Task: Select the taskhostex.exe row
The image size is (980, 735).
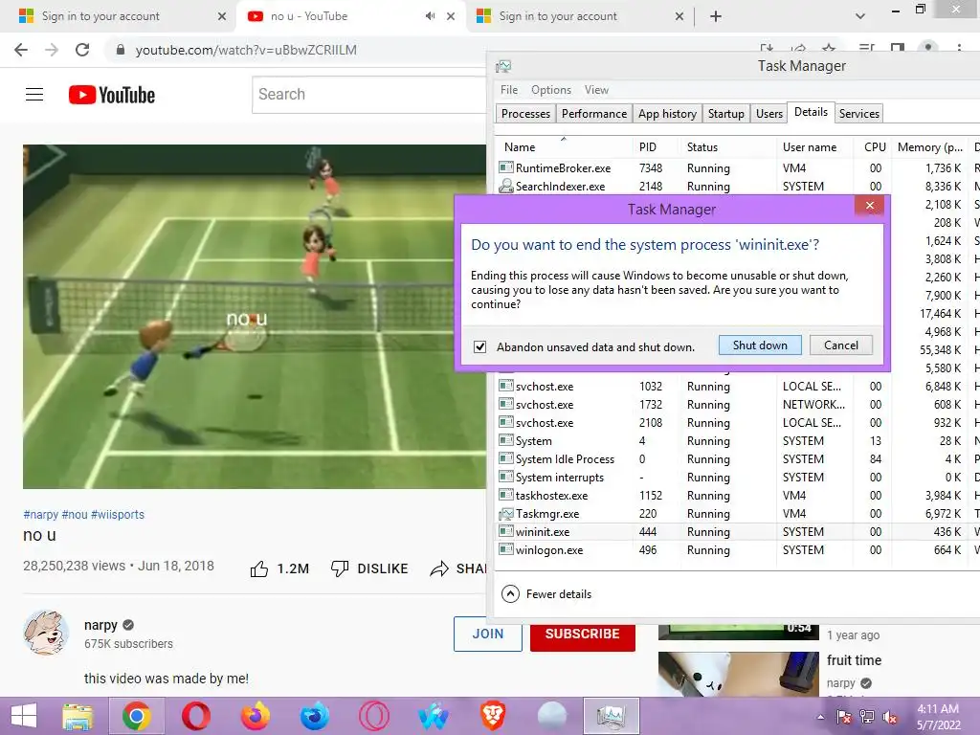Action: pos(738,496)
